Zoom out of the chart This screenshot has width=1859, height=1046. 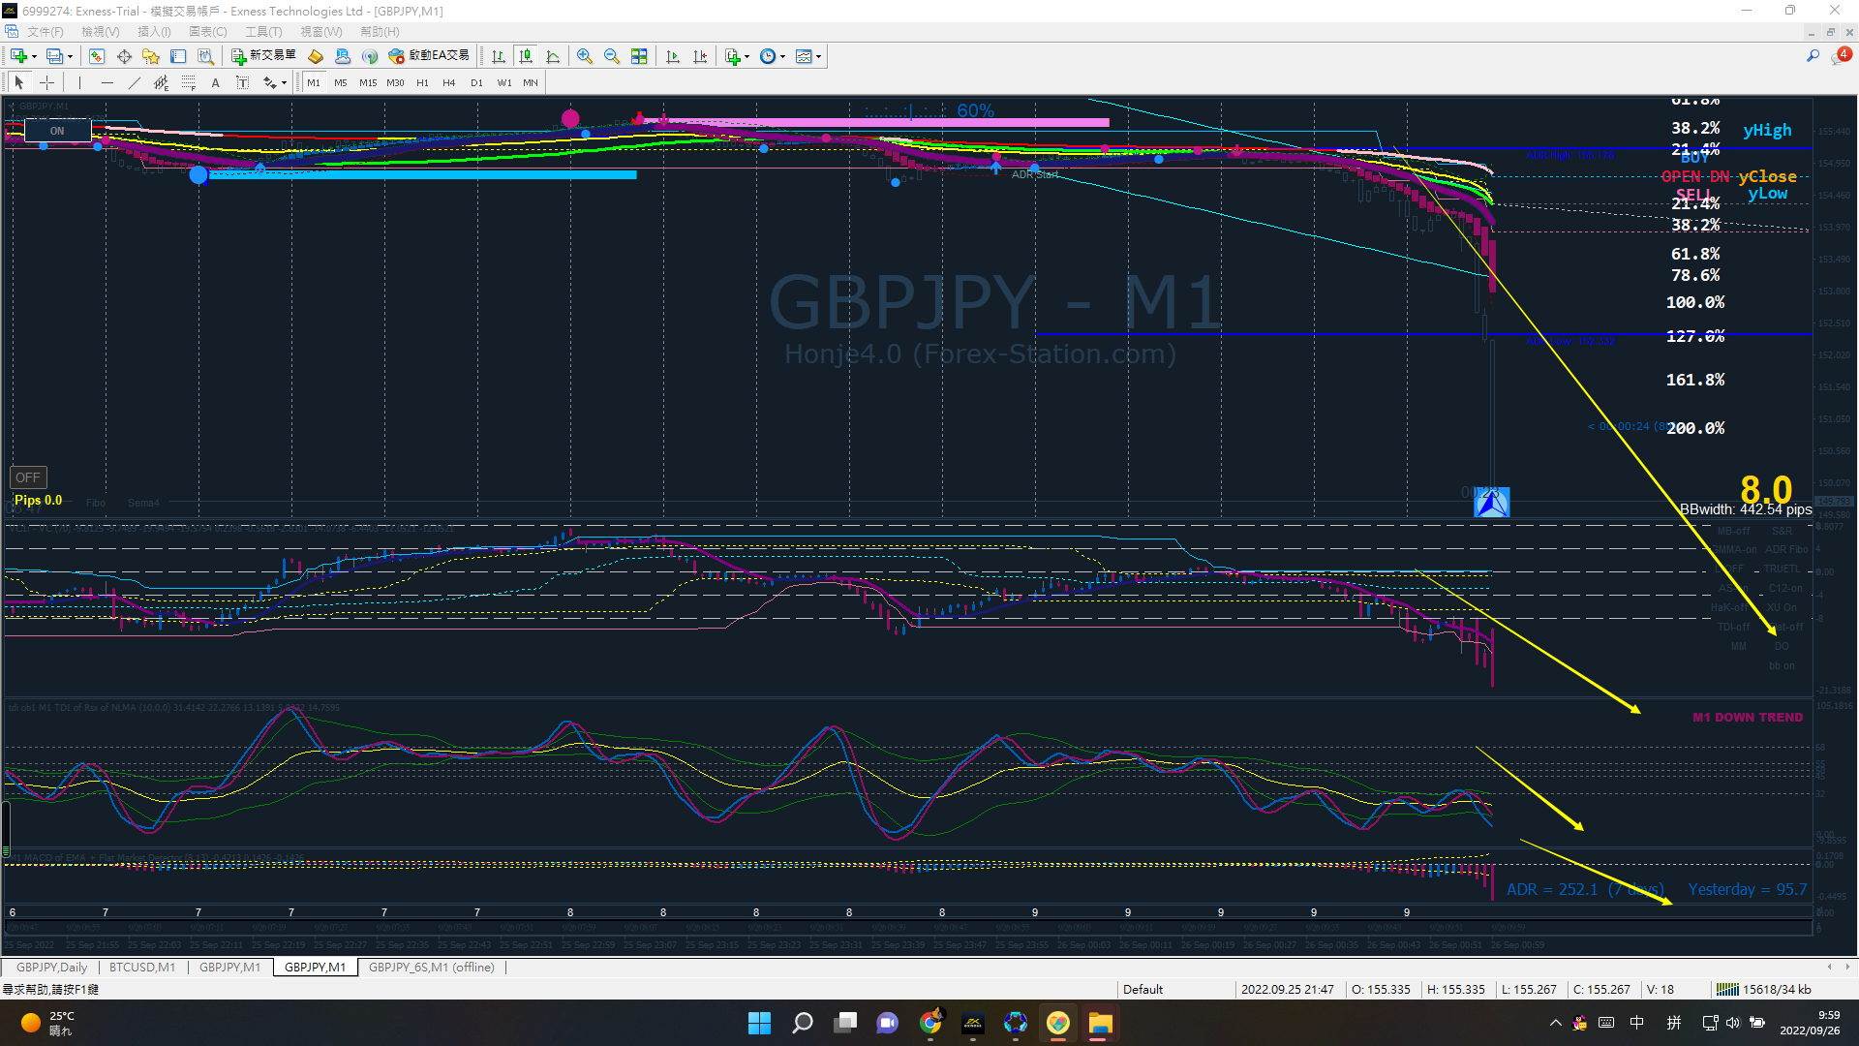pyautogui.click(x=611, y=56)
